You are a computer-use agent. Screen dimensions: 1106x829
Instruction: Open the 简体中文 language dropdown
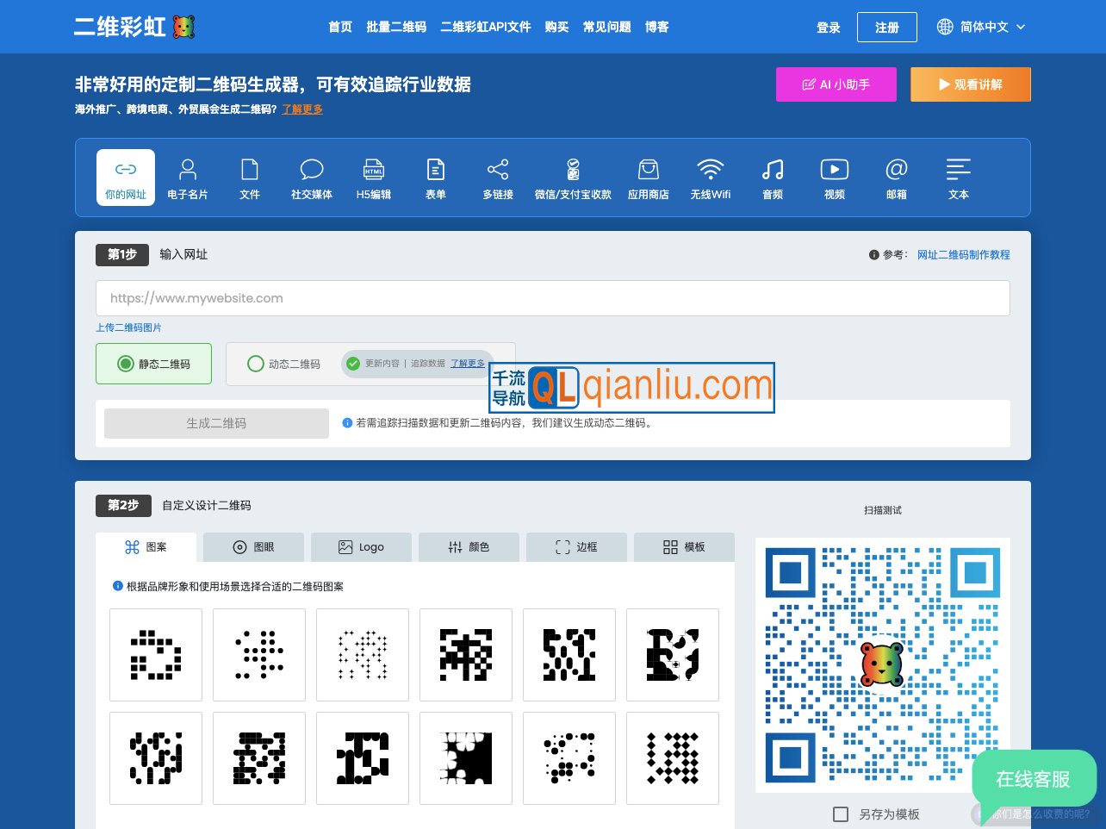click(x=982, y=27)
